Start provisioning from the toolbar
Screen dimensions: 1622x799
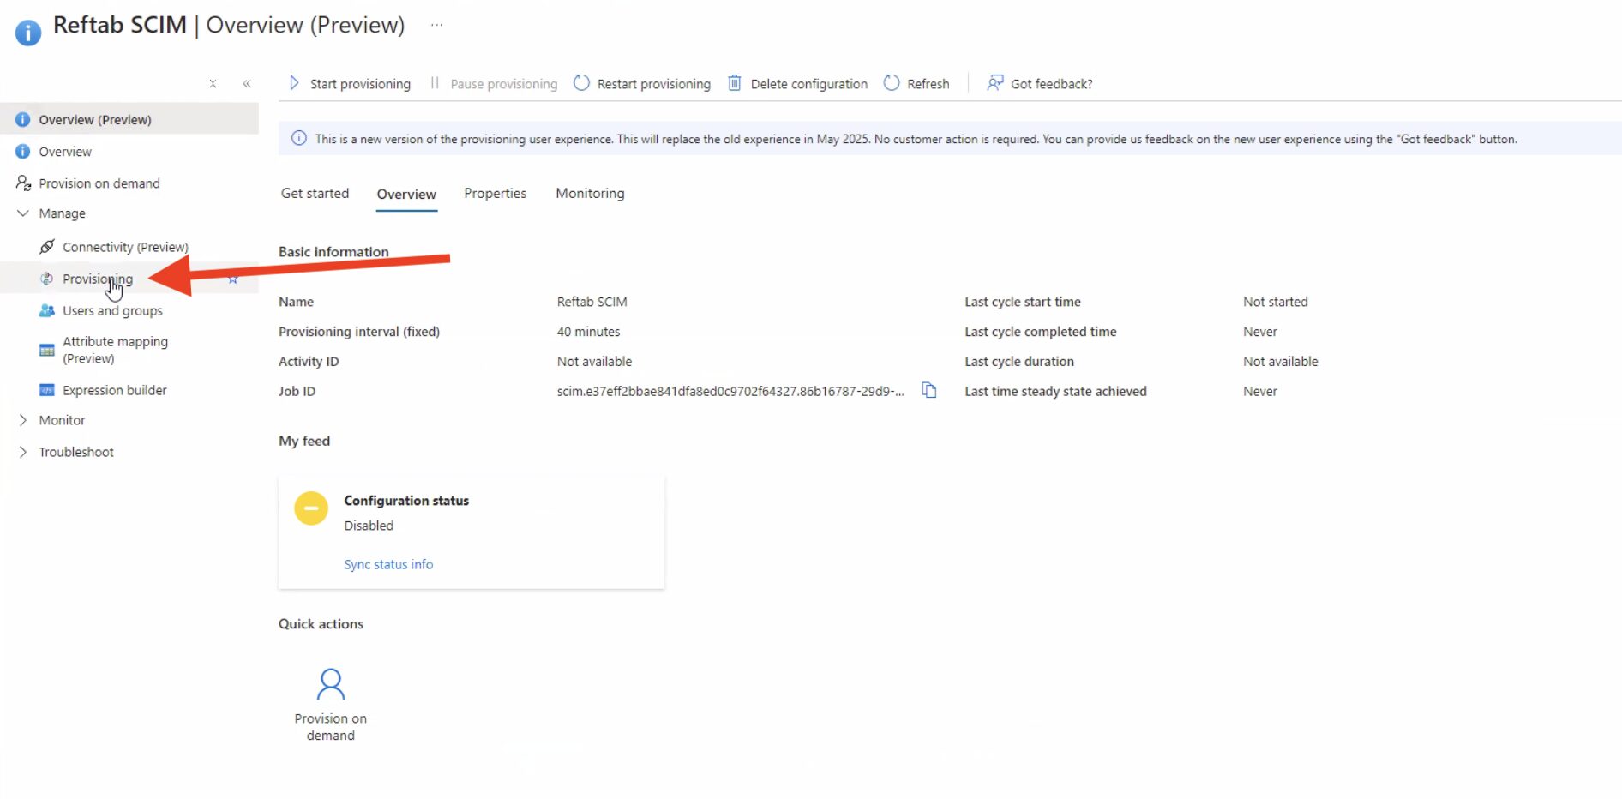coord(349,83)
